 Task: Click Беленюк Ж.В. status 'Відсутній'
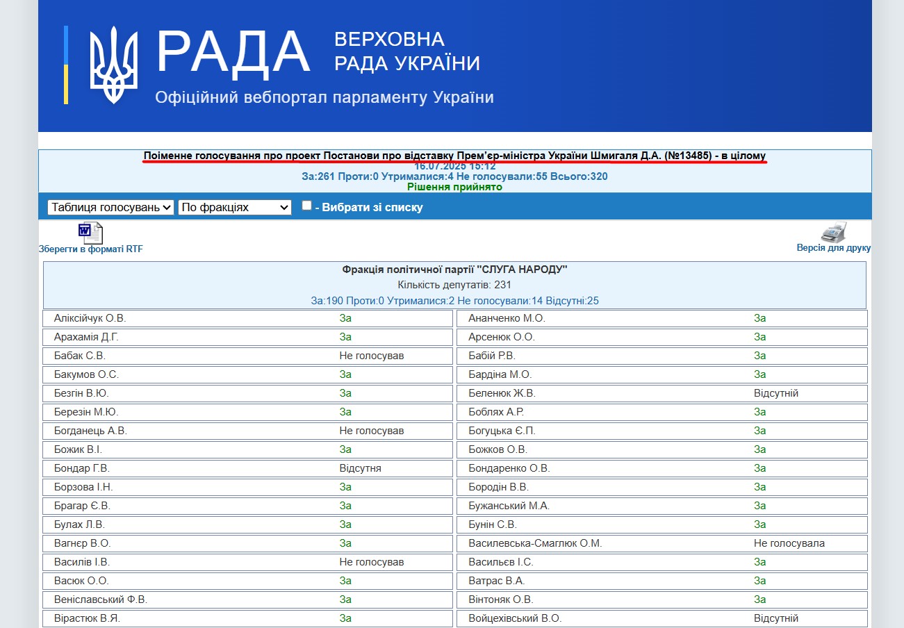[776, 393]
